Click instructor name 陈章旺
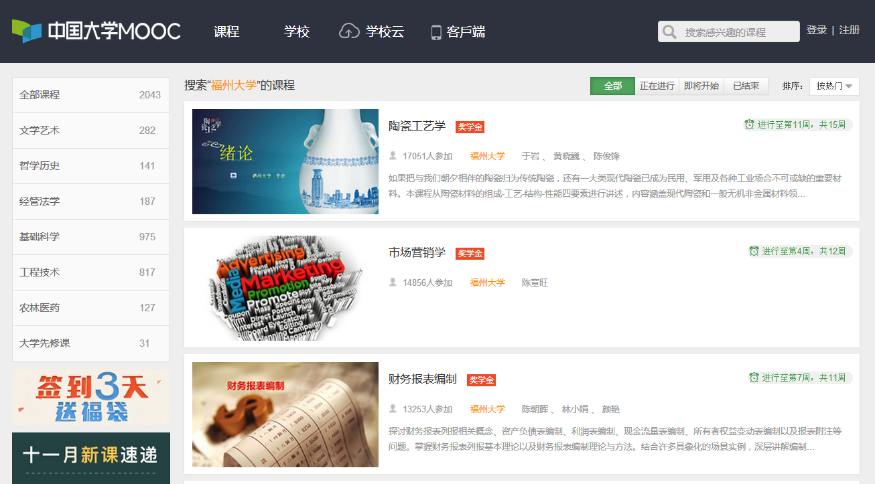The height and width of the screenshot is (484, 875). coord(535,283)
